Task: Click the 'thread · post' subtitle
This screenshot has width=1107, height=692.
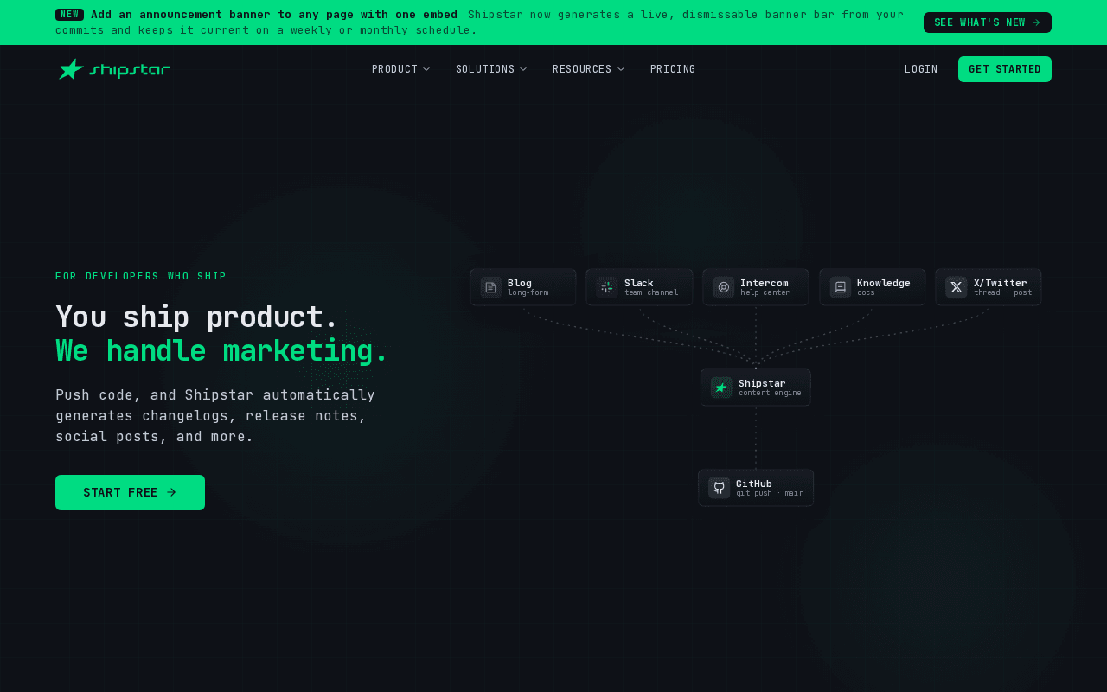Action: pos(1003,292)
